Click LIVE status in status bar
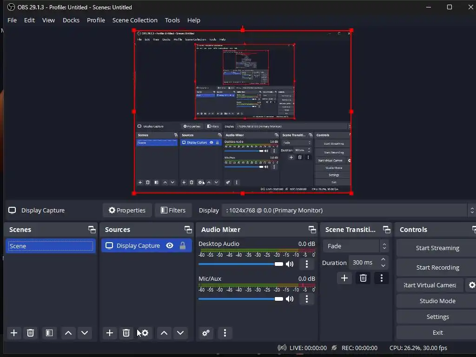476x357 pixels. (308, 348)
